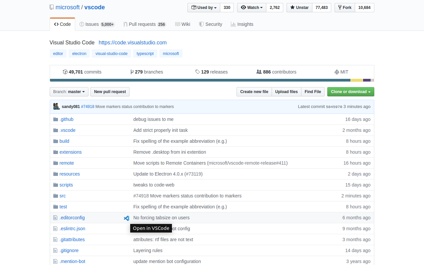Select the typescript topic tag
The height and width of the screenshot is (265, 424).
145,54
